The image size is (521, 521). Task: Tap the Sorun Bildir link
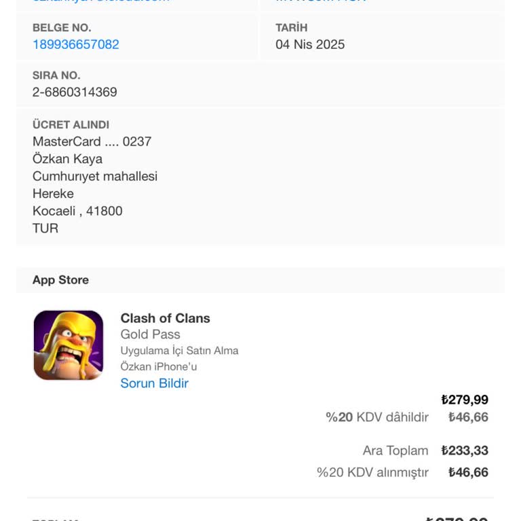(x=155, y=383)
